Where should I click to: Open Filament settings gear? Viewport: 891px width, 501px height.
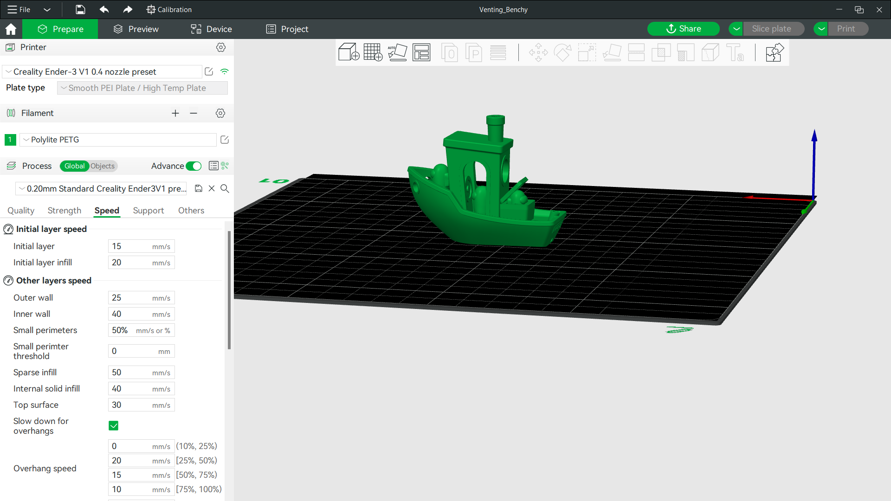220,113
